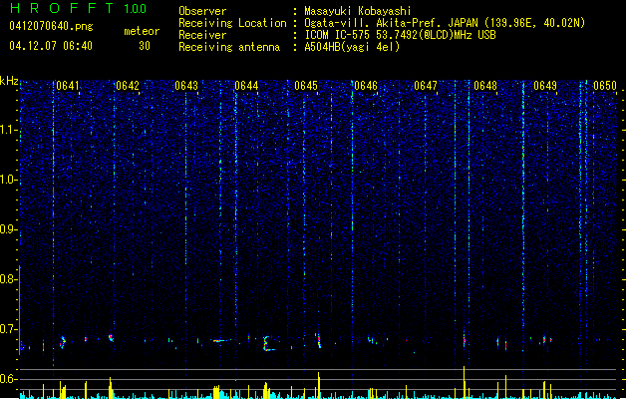The height and width of the screenshot is (399, 627).
Task: Click the 0647 time marker
Action: pos(426,86)
